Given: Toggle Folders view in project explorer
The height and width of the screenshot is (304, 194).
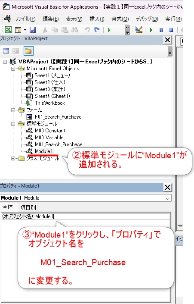Looking at the screenshot, I should pyautogui.click(x=28, y=51).
